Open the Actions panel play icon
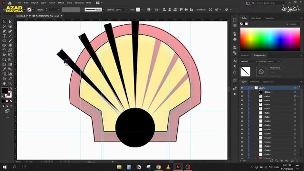The height and width of the screenshot is (171, 304). (x=235, y=94)
